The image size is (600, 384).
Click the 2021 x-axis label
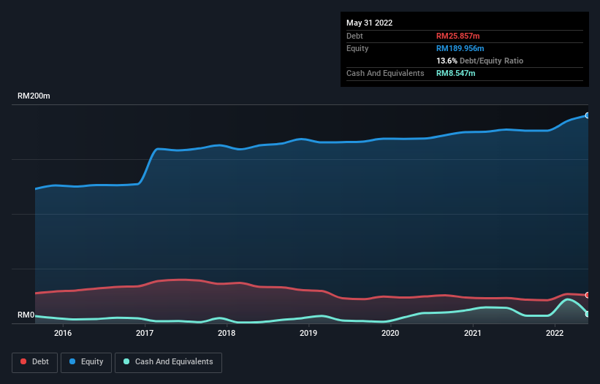(x=473, y=333)
